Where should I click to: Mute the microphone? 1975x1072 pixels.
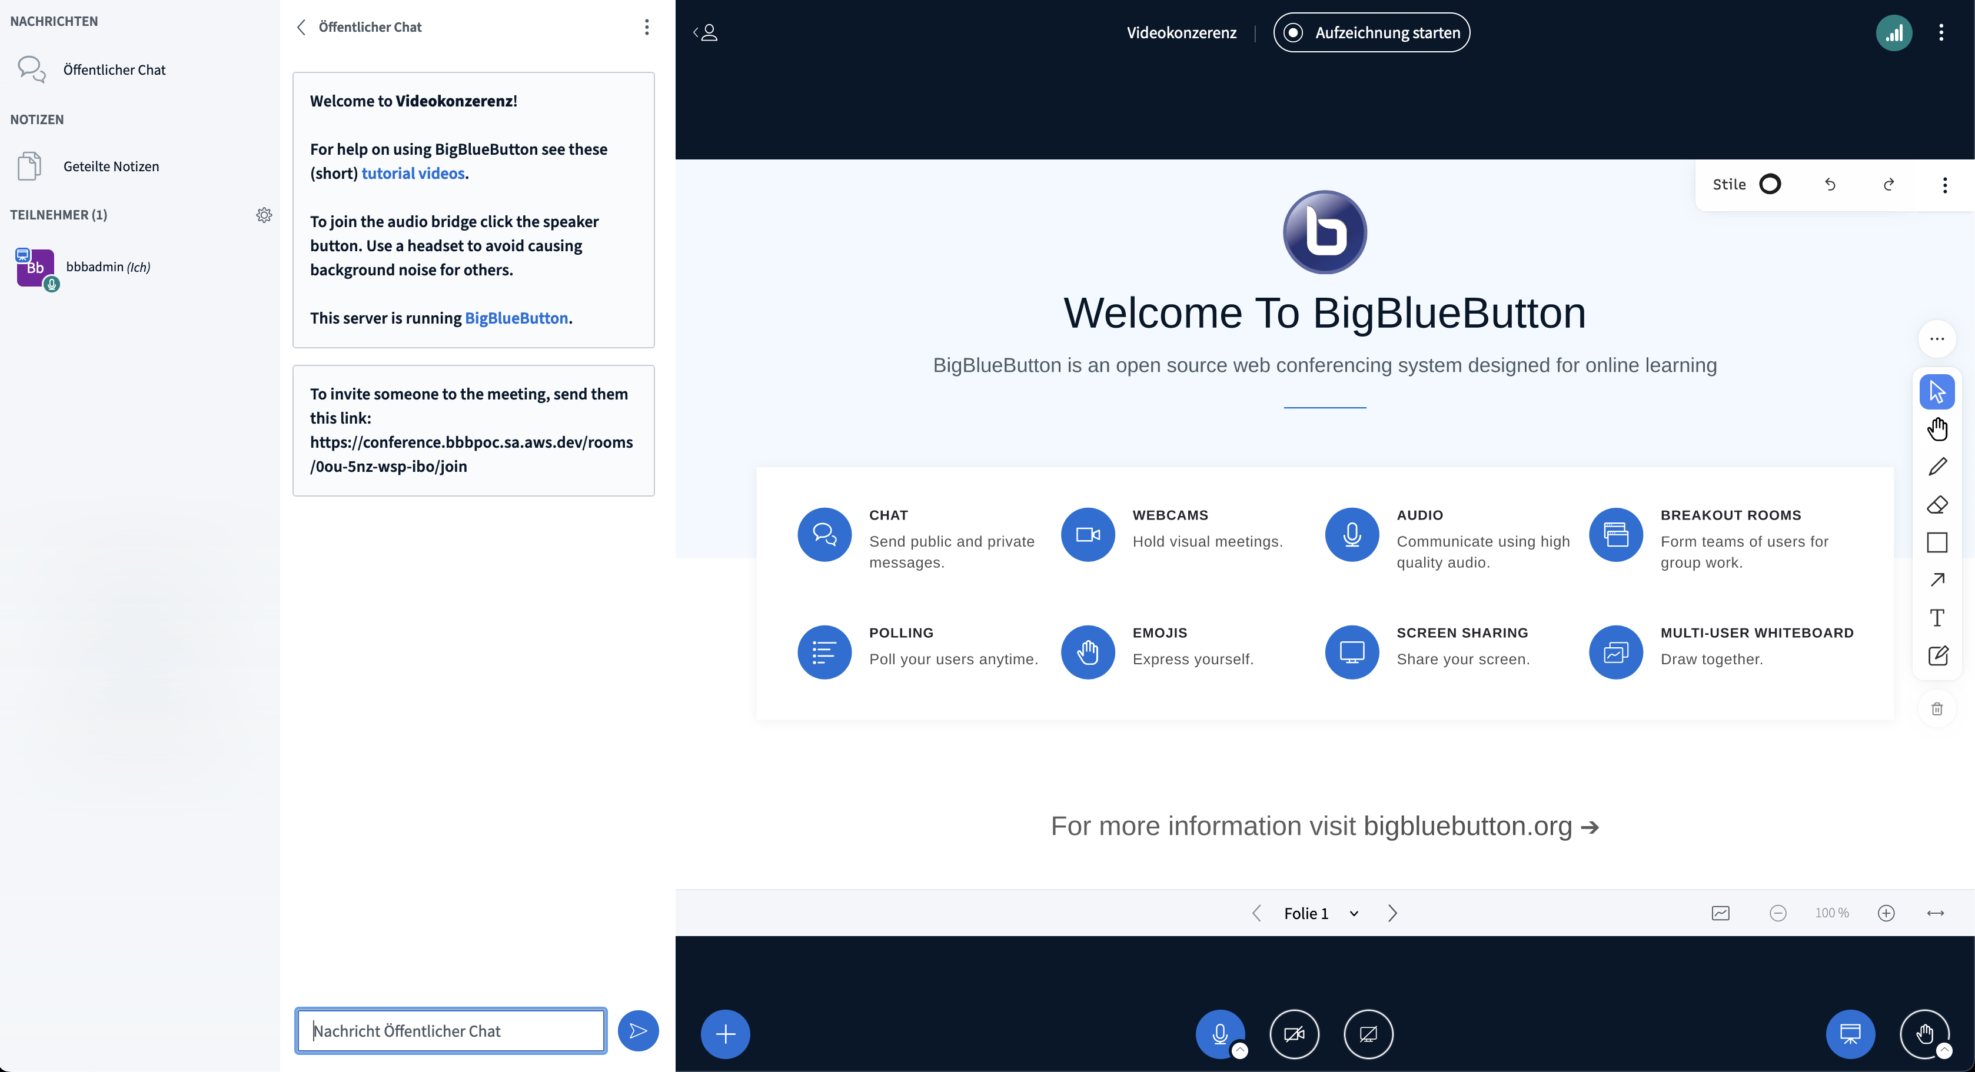tap(1219, 1033)
